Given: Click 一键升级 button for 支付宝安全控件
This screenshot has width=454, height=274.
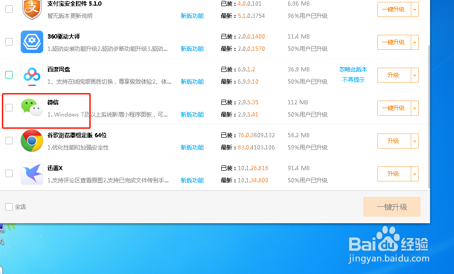Looking at the screenshot, I should pyautogui.click(x=394, y=9).
